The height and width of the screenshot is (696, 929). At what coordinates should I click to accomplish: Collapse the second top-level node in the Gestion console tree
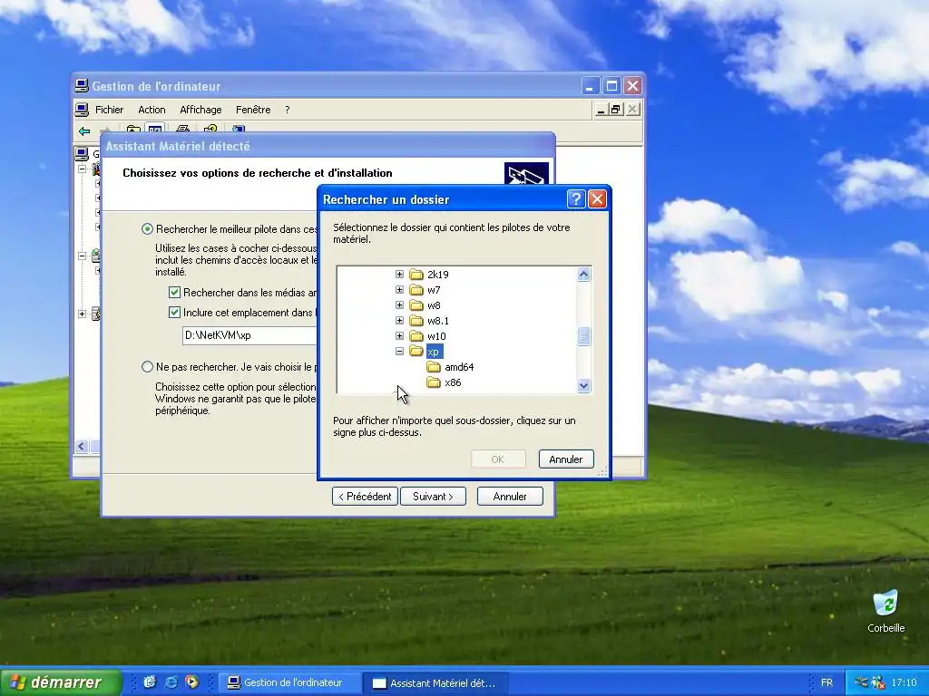coord(82,256)
